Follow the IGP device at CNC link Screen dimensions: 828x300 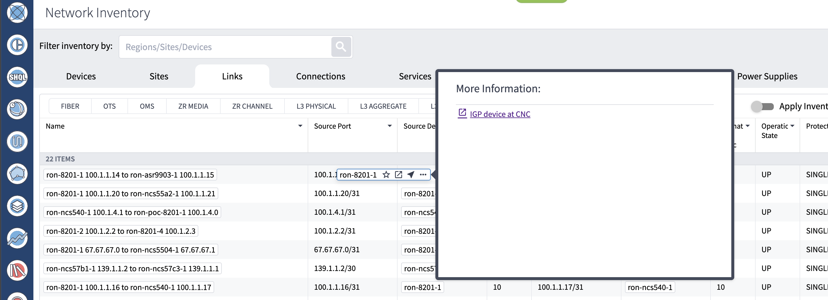pos(500,114)
